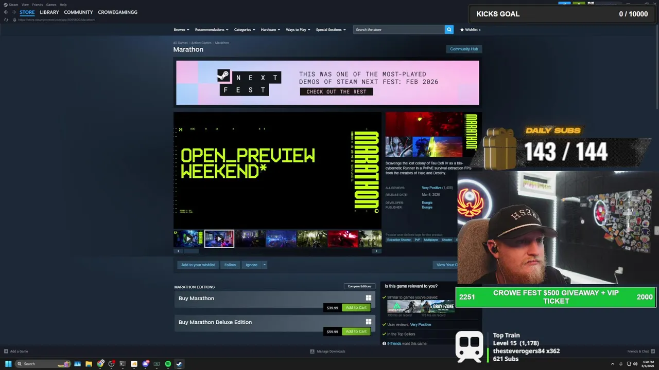Open Manage Downloads at bottom bar
Screen dimensions: 659x370
pos(327,351)
